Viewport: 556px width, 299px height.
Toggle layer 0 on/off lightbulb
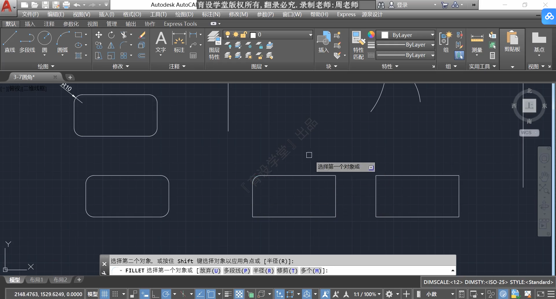click(228, 35)
